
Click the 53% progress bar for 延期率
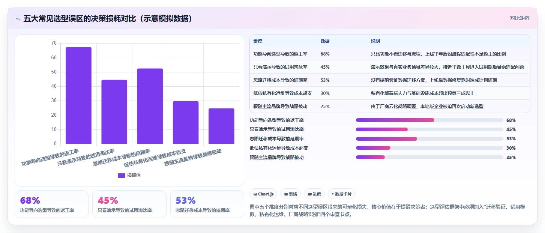tap(429, 139)
